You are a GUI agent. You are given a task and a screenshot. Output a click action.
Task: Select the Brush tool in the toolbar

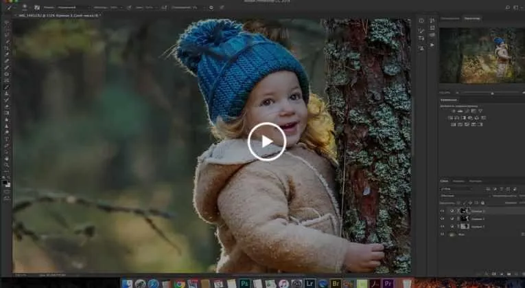pos(7,87)
